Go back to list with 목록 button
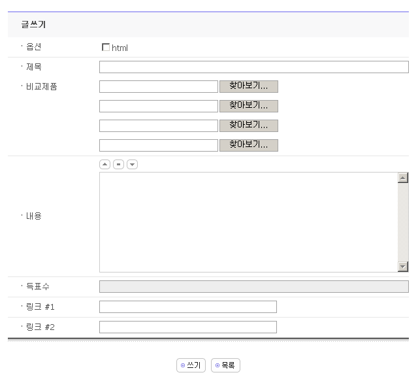Screen dimensions: 418x381 [225, 365]
